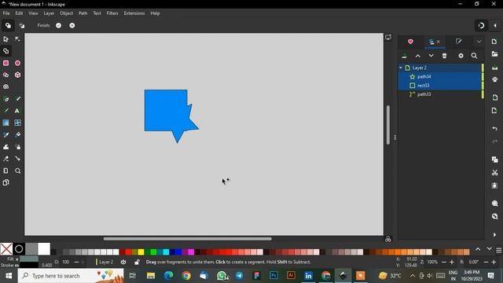Click the Windows taskbar search box

71,276
